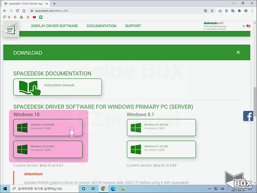Open the cloud extension icon in toolbar
Viewport: 257px width, 193px height.
point(220,11)
